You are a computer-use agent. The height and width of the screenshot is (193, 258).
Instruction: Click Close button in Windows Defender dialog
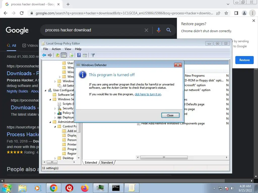(170, 115)
